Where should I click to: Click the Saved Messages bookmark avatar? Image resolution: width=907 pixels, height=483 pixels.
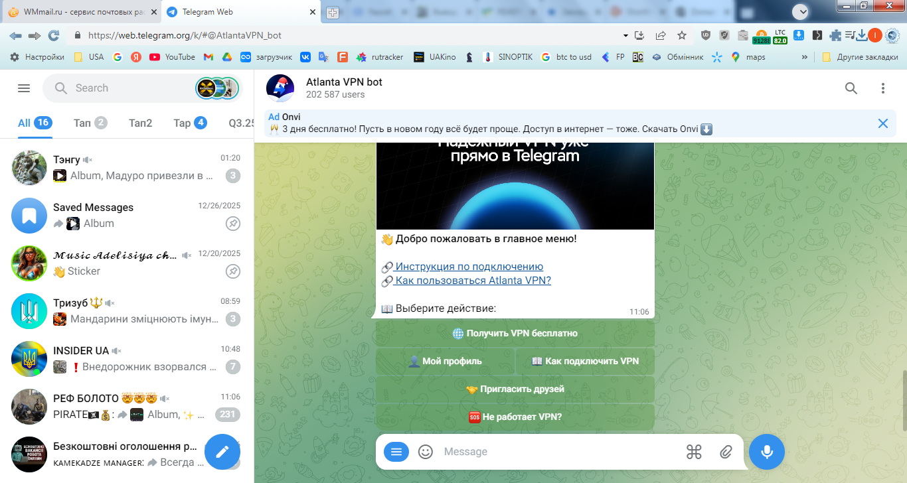click(29, 215)
